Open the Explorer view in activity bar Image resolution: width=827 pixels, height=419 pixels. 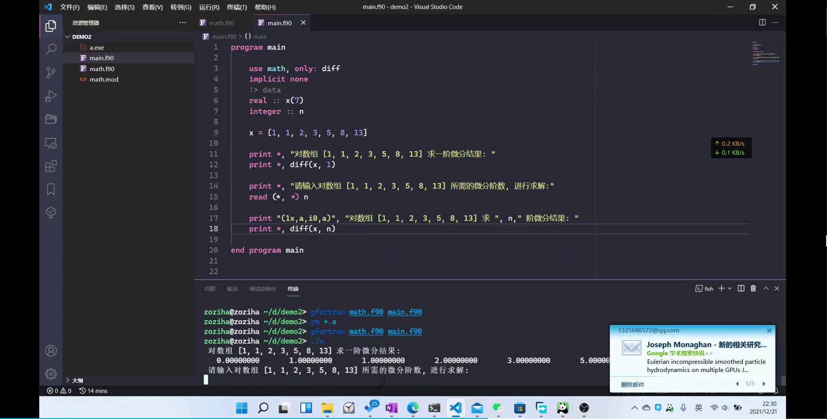51,26
